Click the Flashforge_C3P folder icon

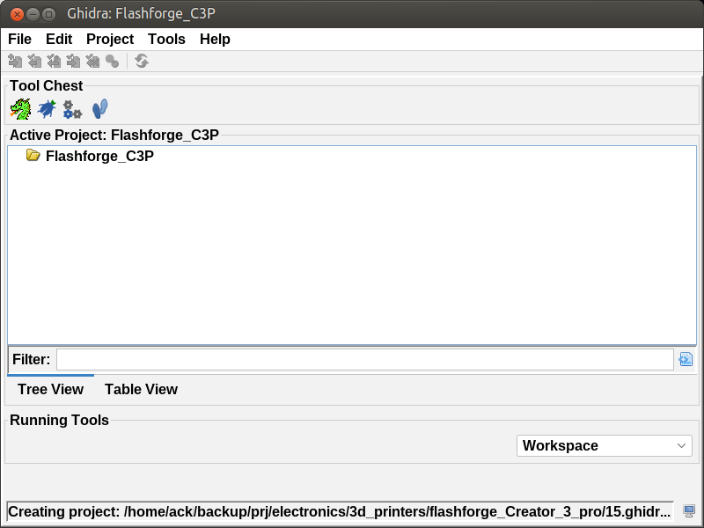tap(33, 156)
